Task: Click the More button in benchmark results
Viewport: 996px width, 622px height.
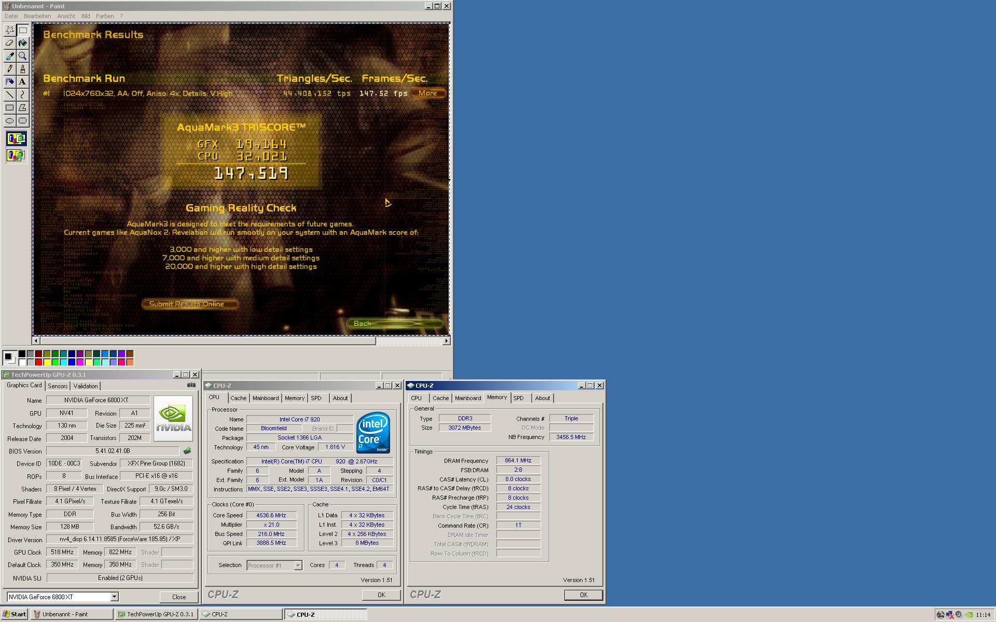Action: (x=428, y=93)
